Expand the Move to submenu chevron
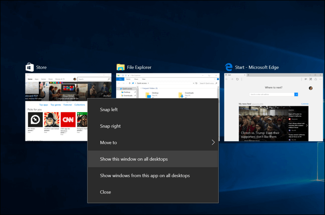This screenshot has height=215, width=325. tap(213, 142)
